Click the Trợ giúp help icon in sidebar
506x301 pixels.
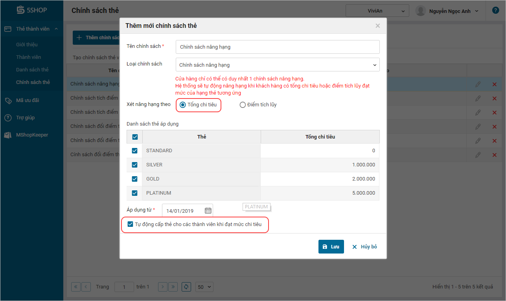[8, 118]
